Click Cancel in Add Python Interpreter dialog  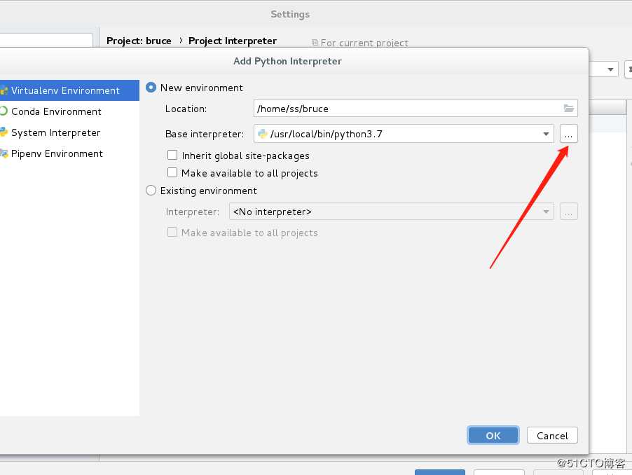[552, 436]
